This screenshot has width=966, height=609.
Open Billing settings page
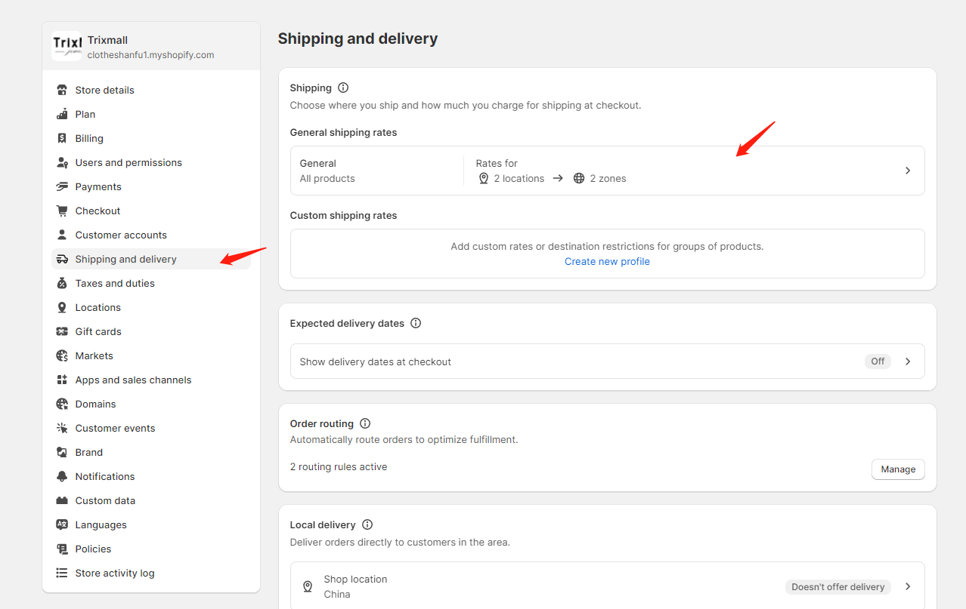click(x=151, y=138)
